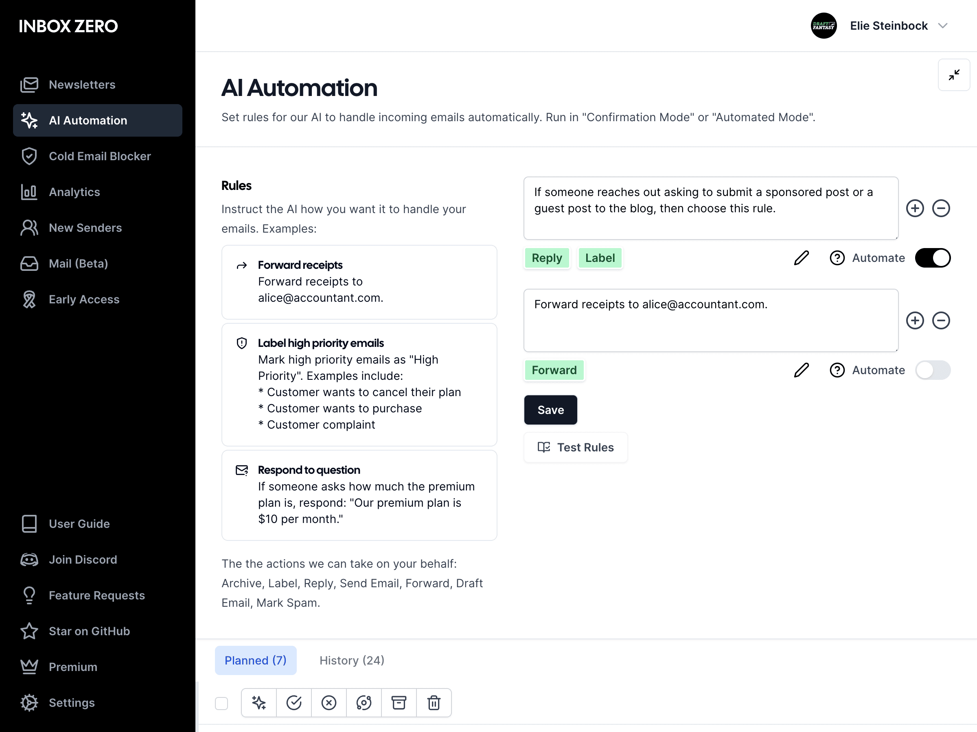Image resolution: width=977 pixels, height=732 pixels.
Task: Enable Automate for the forward receipts rule
Action: [933, 370]
